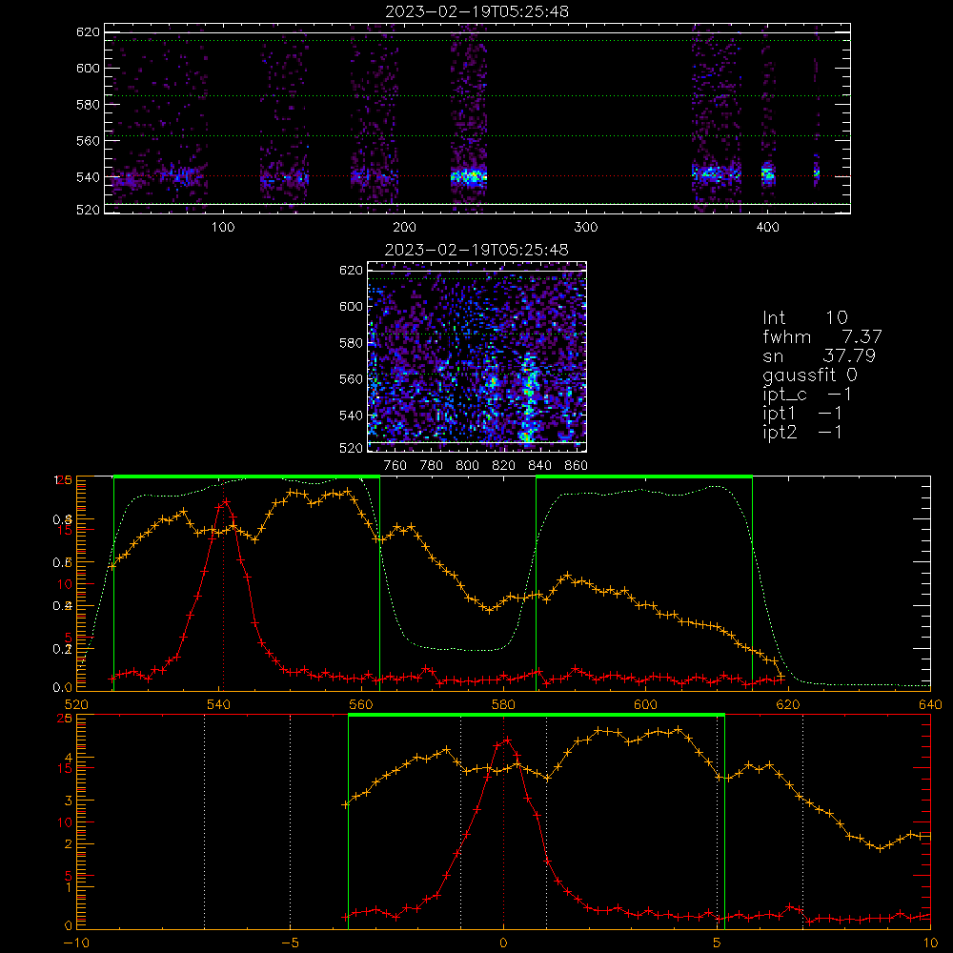The width and height of the screenshot is (953, 953).
Task: Click x-axis label -10 of the bottom plot
Action: [x=76, y=943]
